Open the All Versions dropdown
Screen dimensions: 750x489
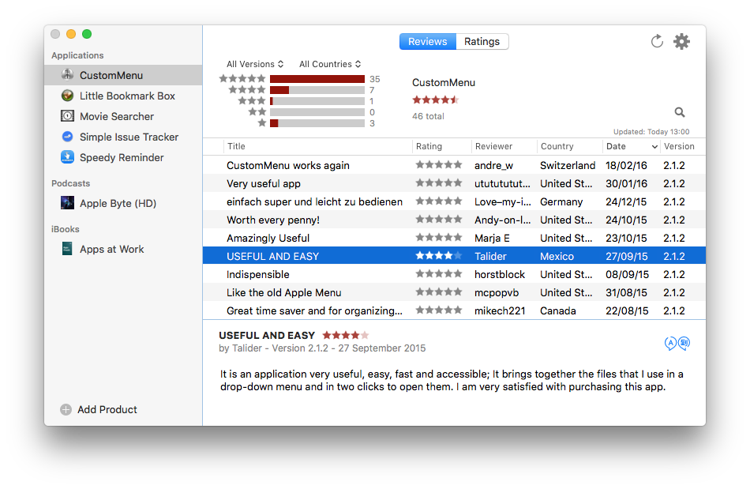tap(255, 64)
